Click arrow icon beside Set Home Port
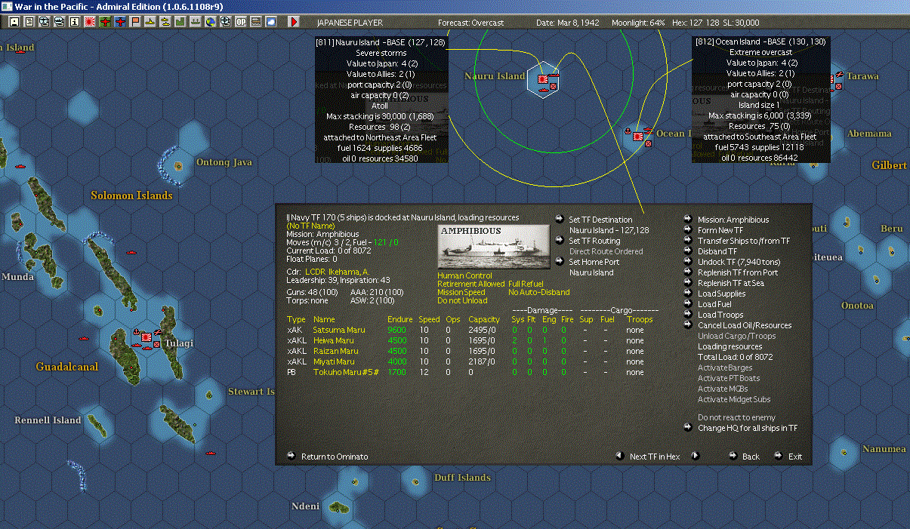 559,262
